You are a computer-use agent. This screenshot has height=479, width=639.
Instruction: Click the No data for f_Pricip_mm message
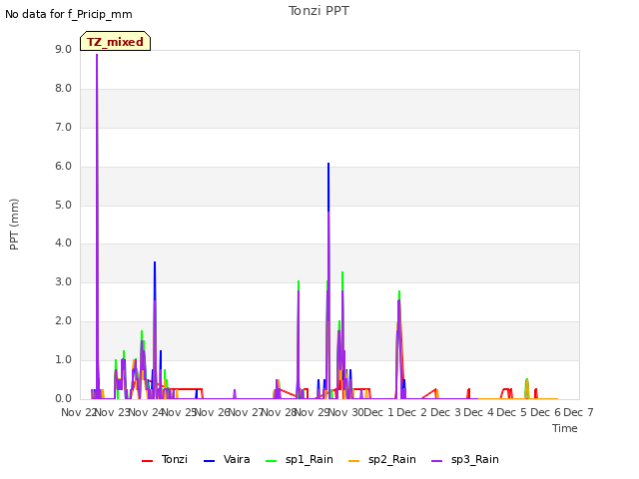coord(69,15)
